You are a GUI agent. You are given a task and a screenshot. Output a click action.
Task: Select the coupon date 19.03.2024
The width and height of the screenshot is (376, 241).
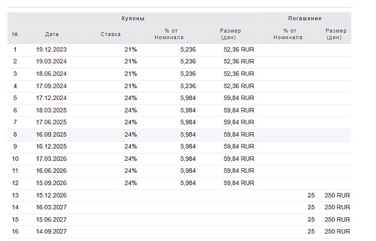click(x=51, y=61)
